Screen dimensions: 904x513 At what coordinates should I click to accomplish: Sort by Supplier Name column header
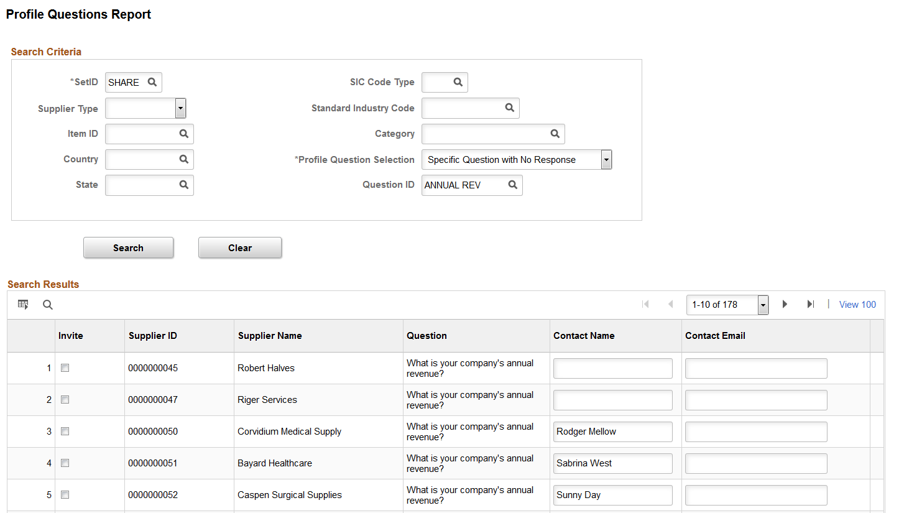[270, 336]
